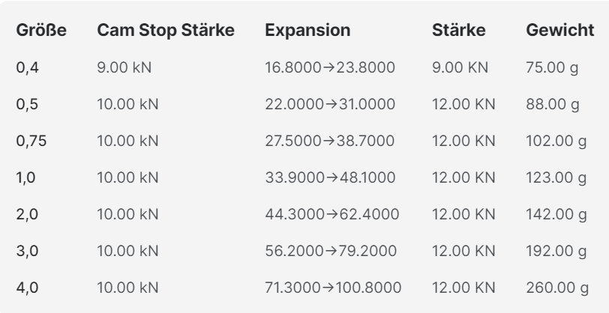Click the 260.00 g weight value
This screenshot has width=609, height=313.
point(557,285)
